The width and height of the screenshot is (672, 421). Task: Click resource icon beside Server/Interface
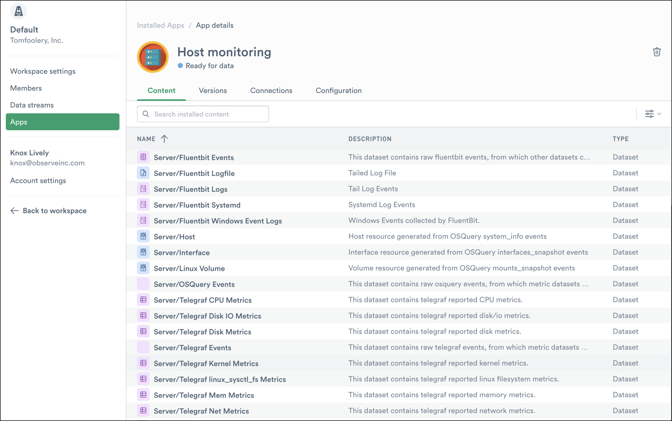pyautogui.click(x=143, y=252)
